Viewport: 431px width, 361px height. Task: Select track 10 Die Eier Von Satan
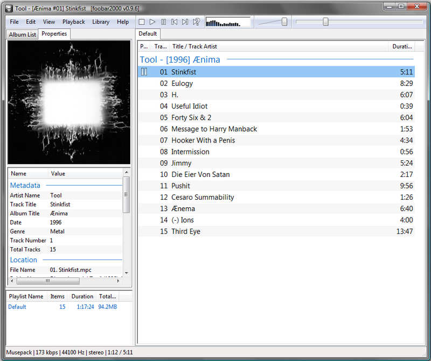(276, 175)
